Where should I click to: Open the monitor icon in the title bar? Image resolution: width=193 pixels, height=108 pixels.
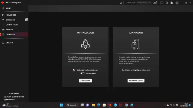pos(162,3)
